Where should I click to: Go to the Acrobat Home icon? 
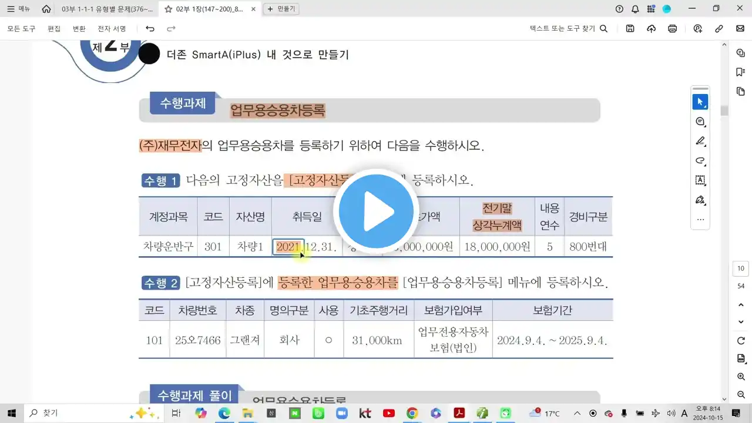click(x=46, y=9)
